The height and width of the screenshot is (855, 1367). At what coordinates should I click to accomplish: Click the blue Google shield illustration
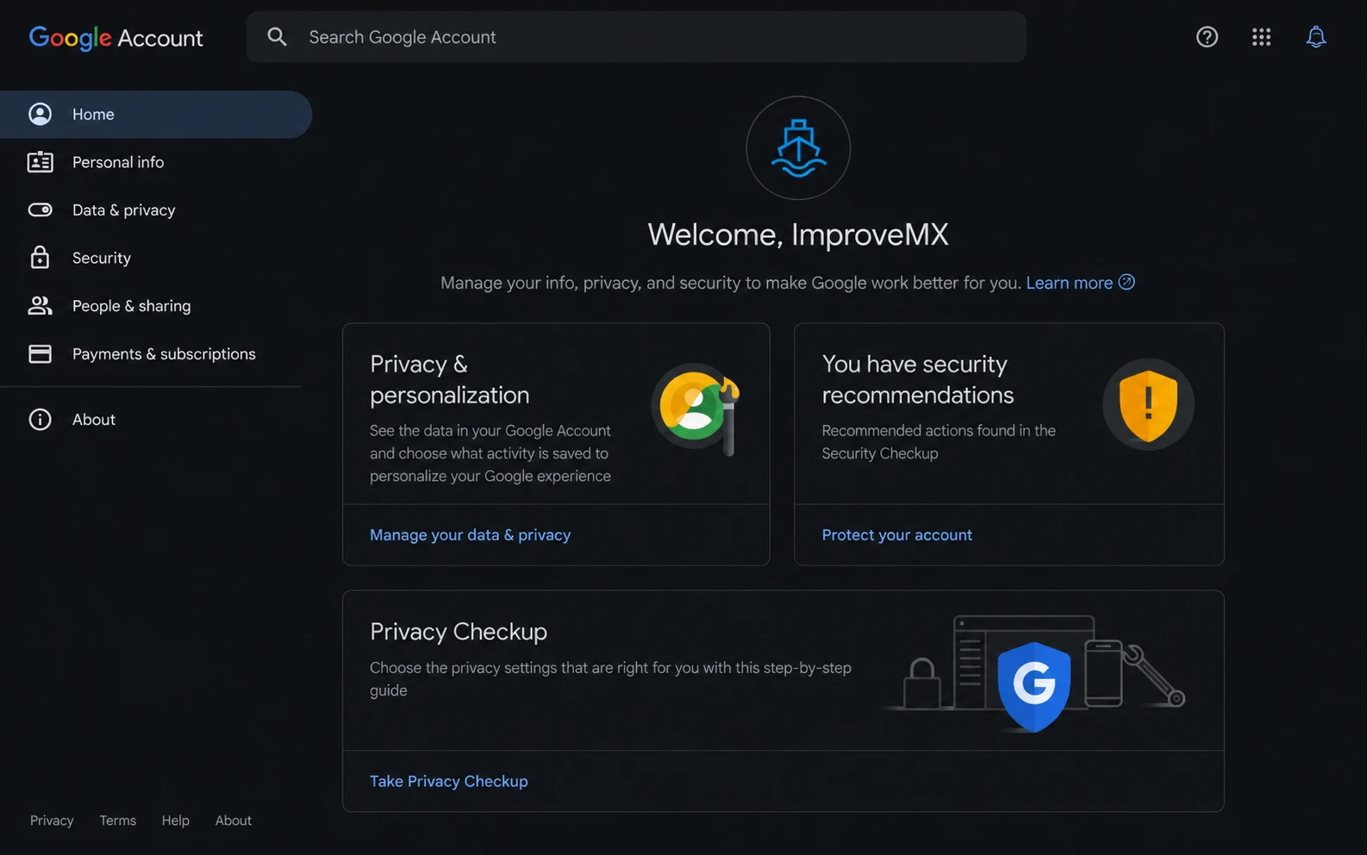[1033, 686]
